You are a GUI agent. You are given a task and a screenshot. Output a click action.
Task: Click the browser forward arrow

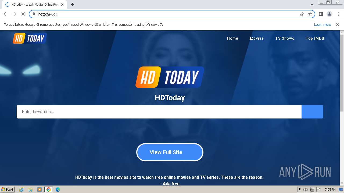coord(15,14)
